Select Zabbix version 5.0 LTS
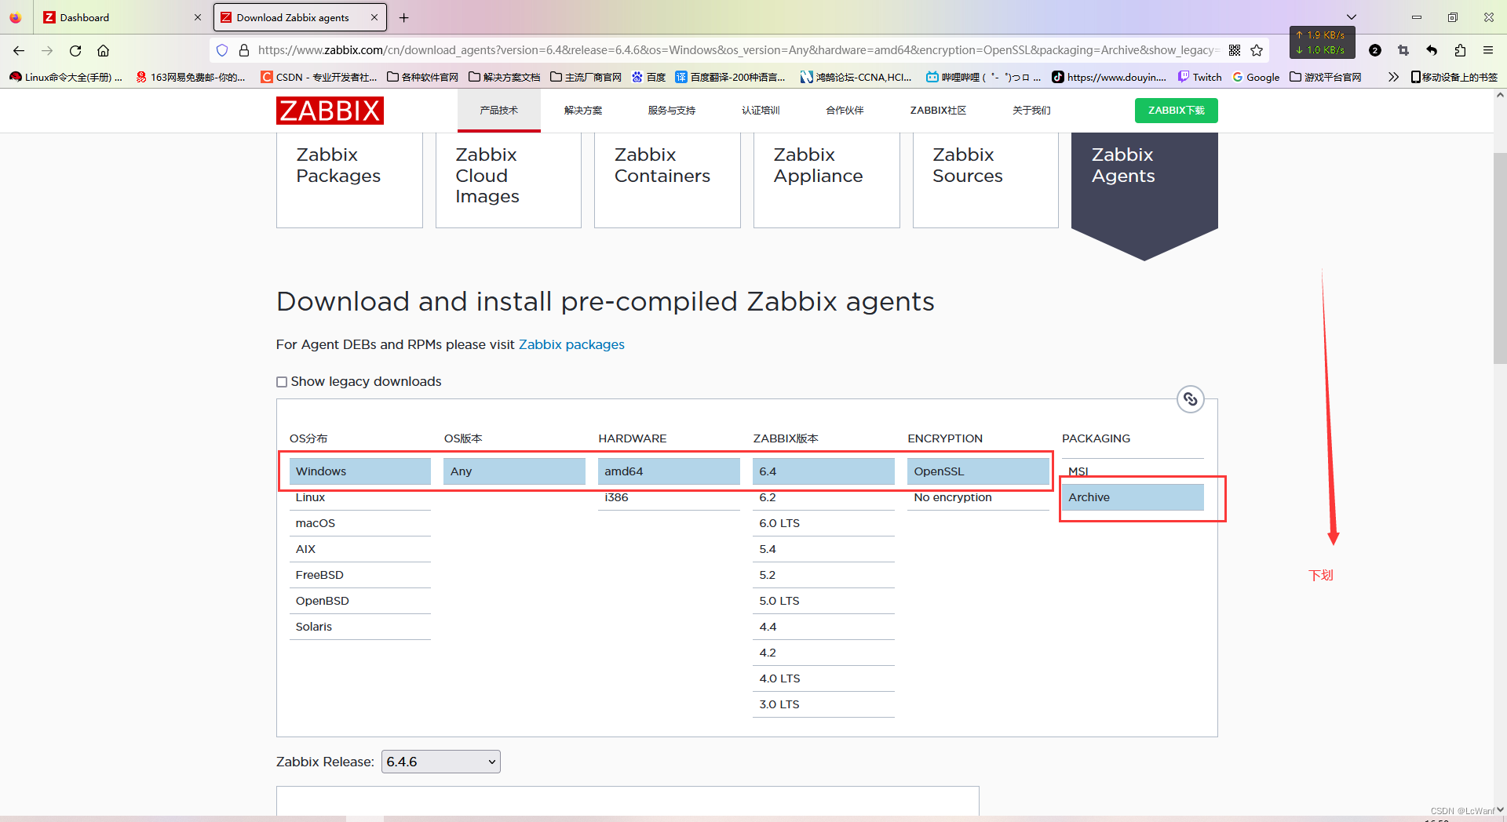This screenshot has width=1507, height=822. click(823, 601)
